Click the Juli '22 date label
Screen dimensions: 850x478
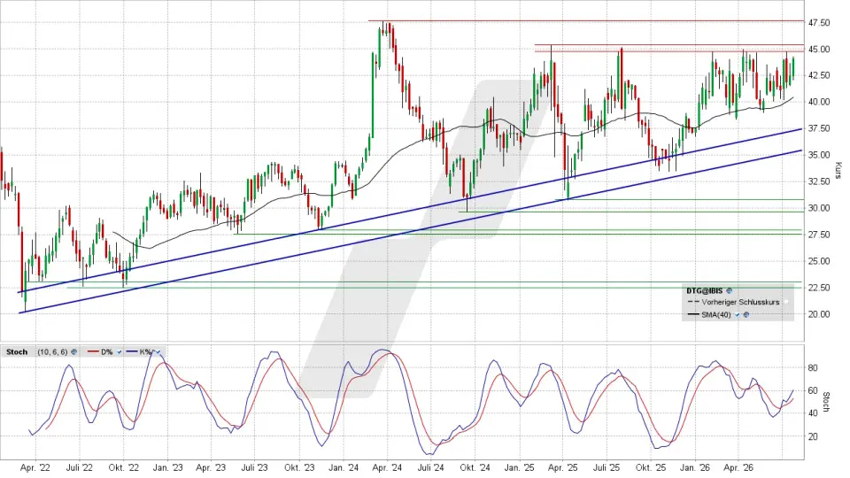tap(79, 467)
